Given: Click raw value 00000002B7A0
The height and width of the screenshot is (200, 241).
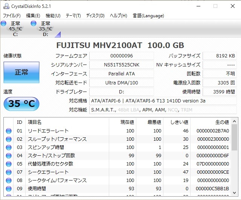Looking at the screenshot, I should [213, 131].
